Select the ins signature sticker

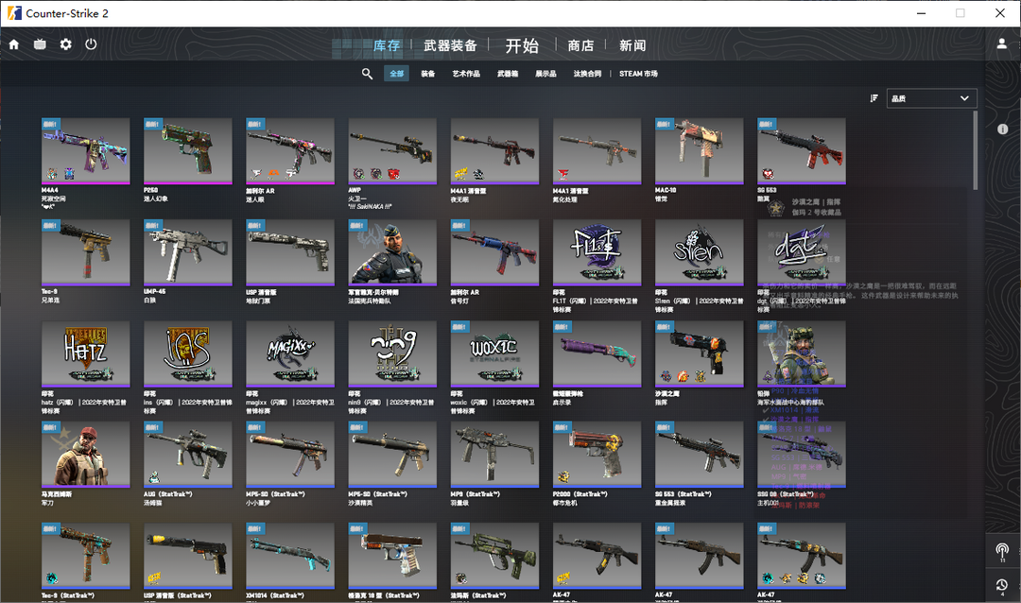187,354
